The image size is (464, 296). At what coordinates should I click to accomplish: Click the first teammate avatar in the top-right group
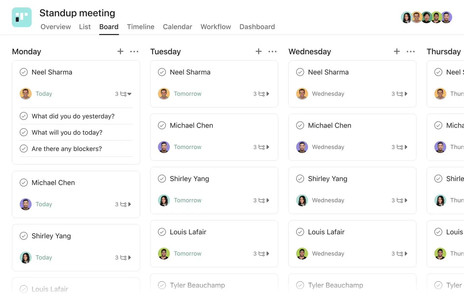pos(406,17)
